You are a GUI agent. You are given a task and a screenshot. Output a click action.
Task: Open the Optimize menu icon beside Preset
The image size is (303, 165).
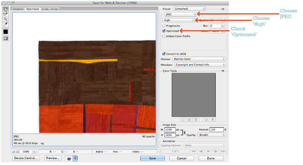coord(223,9)
